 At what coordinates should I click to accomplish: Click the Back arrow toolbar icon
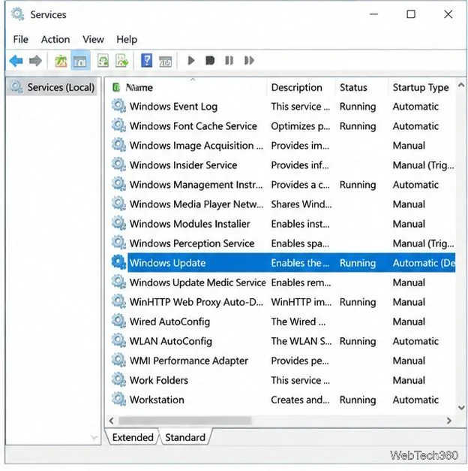16,61
